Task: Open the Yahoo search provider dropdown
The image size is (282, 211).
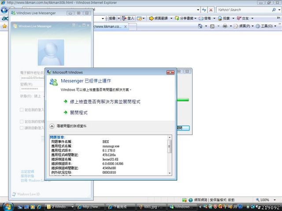Action: (x=279, y=10)
